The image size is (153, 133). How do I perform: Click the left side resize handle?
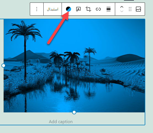(x=3, y=65)
